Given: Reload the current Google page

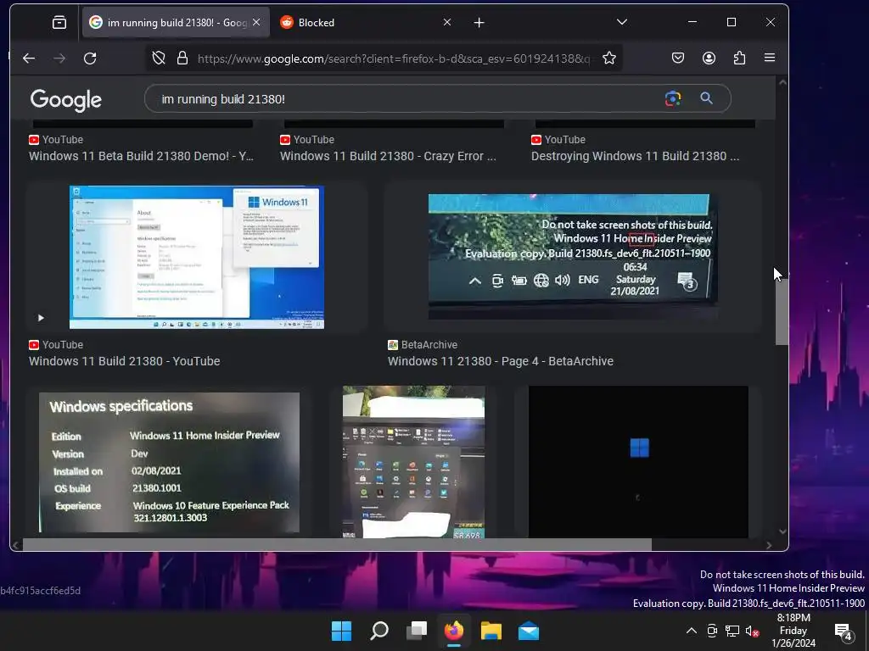Looking at the screenshot, I should click(x=90, y=58).
